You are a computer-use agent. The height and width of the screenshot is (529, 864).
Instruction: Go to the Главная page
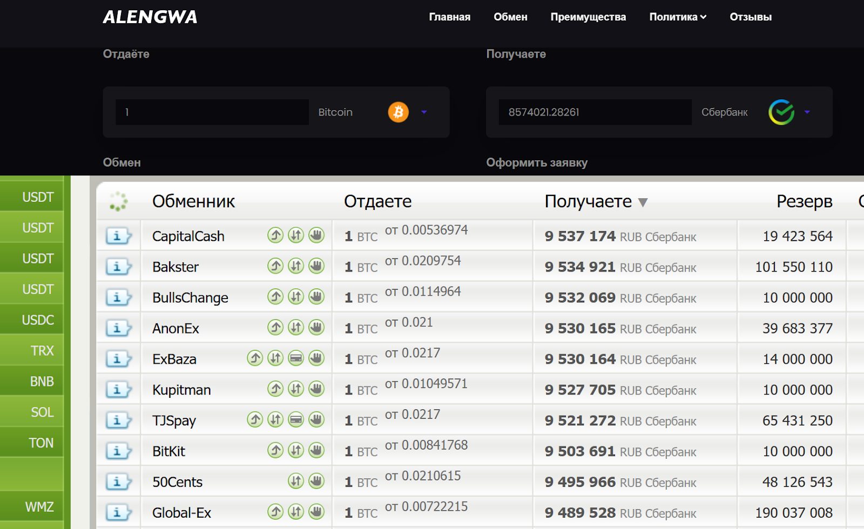450,17
